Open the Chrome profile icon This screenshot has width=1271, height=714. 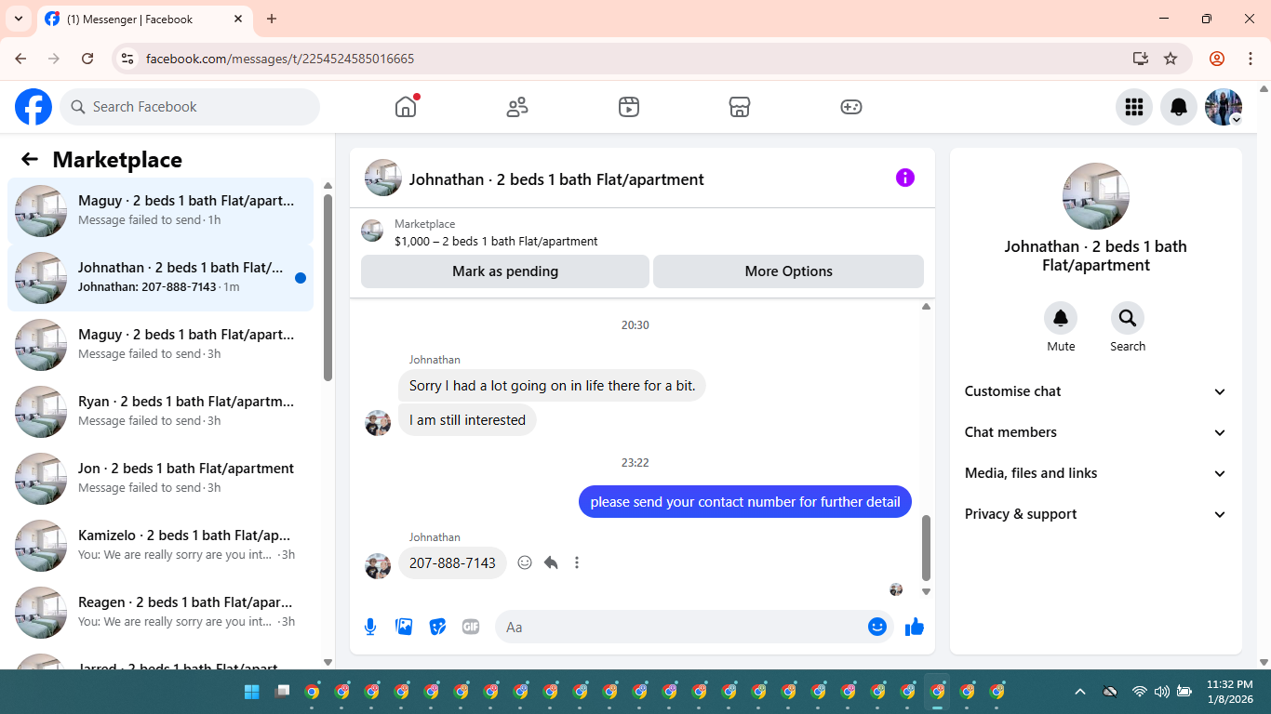point(1217,59)
